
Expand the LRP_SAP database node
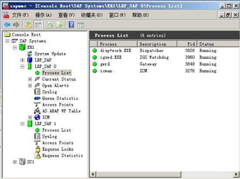22,60
